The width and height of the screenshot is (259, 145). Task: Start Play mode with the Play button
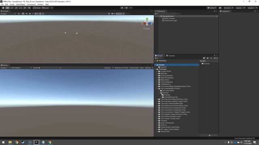[122, 8]
